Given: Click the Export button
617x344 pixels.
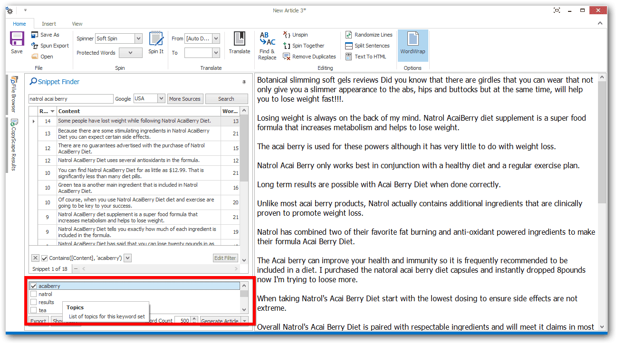Looking at the screenshot, I should point(39,321).
